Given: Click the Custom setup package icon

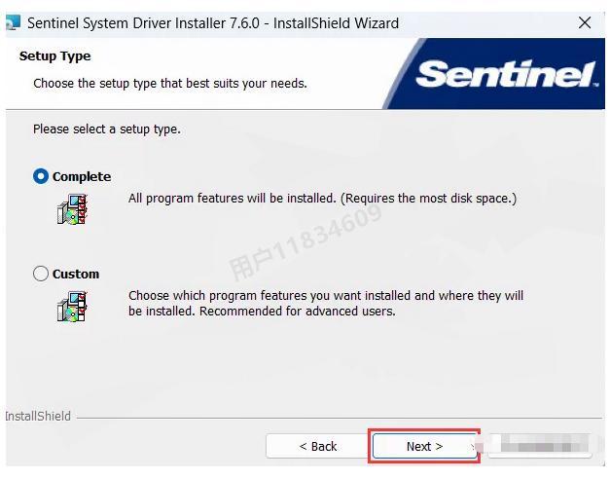Looking at the screenshot, I should [x=72, y=307].
